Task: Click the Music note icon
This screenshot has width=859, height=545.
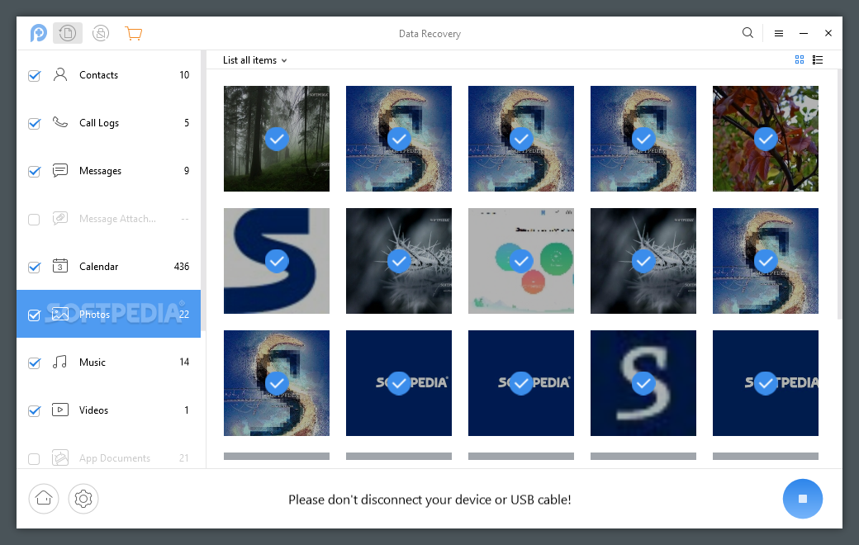Action: click(x=59, y=362)
